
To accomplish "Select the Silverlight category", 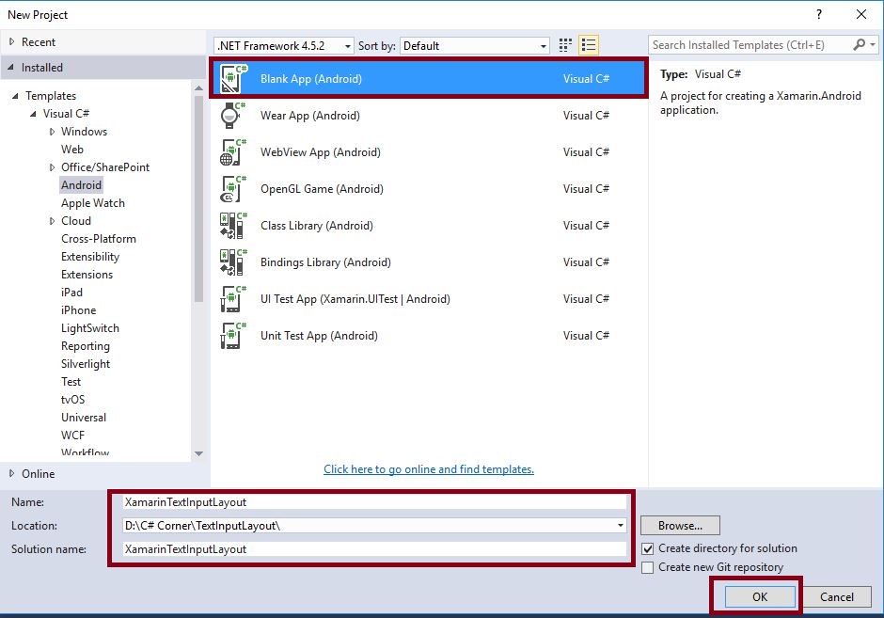I will point(86,364).
